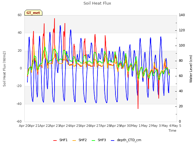Screen dimensions: 195x146
Task: Click the red SHF1 legend swatch
Action: [55, 141]
